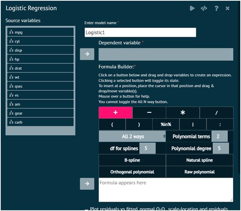241x211 pixels.
Task: Click the B-spline button
Action: 132,160
